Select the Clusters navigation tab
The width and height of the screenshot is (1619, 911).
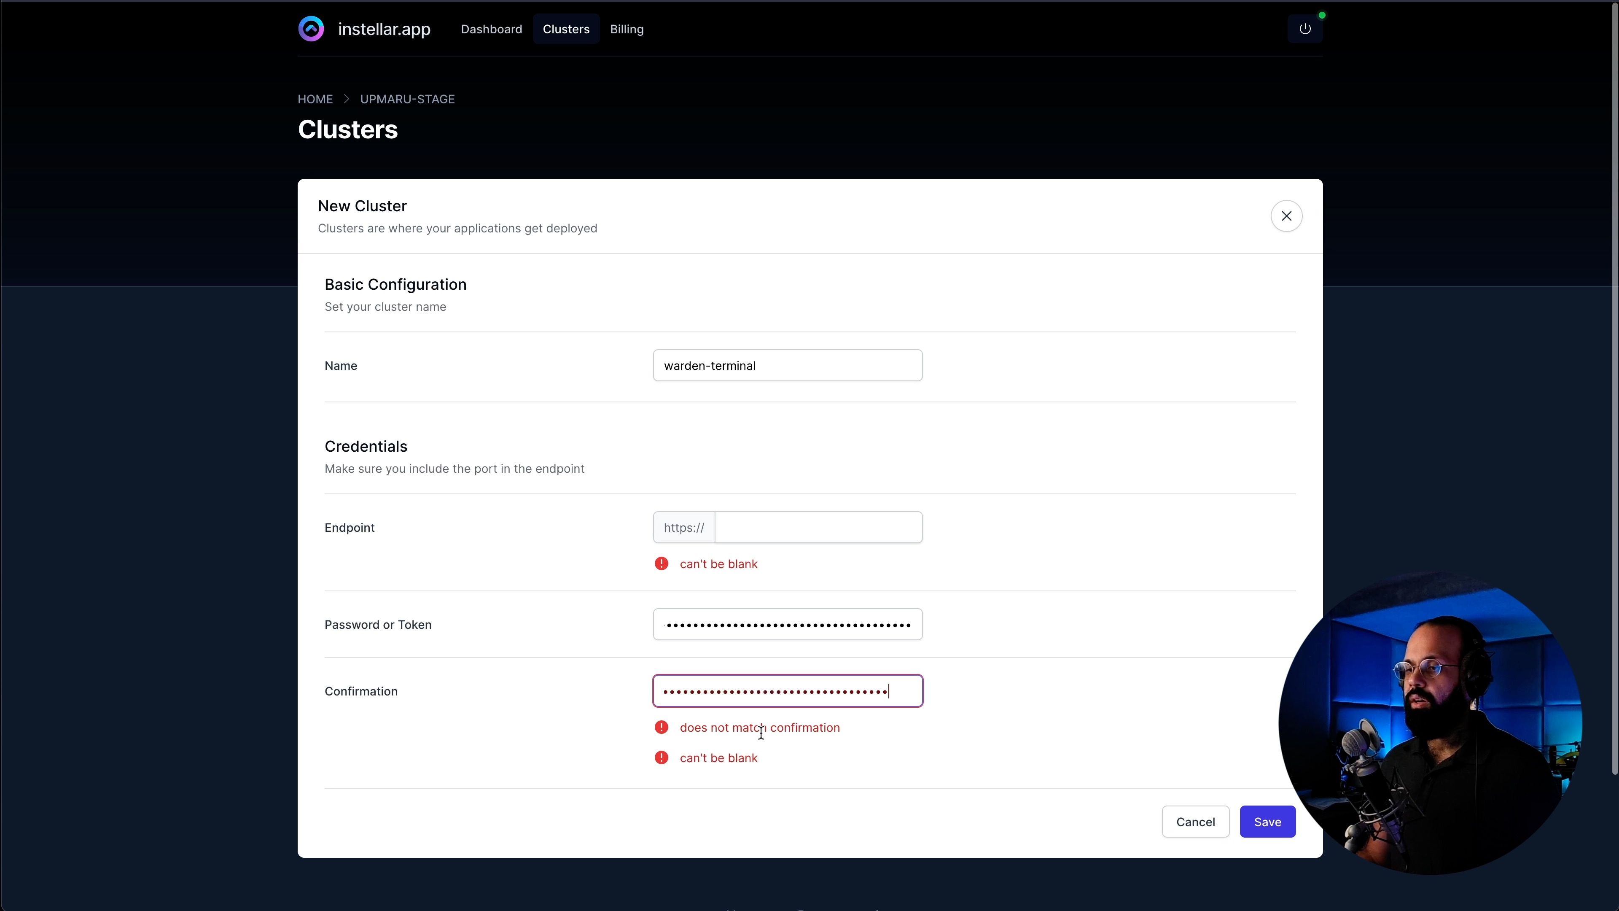pos(565,29)
